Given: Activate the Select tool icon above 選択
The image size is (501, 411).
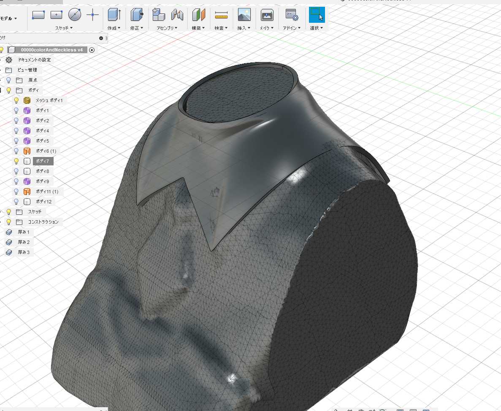Looking at the screenshot, I should (x=317, y=15).
